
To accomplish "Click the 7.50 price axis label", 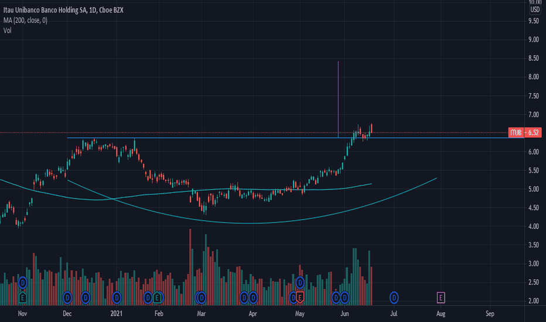I will (534, 96).
